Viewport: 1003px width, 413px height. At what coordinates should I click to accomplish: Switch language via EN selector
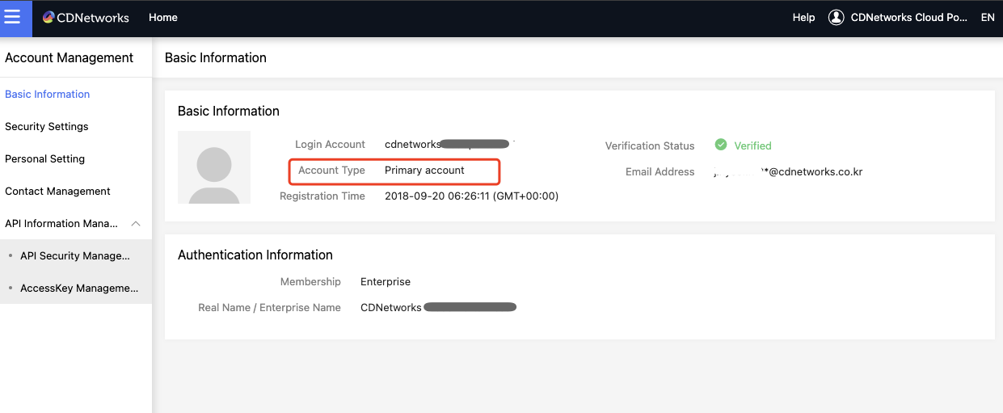pyautogui.click(x=988, y=18)
